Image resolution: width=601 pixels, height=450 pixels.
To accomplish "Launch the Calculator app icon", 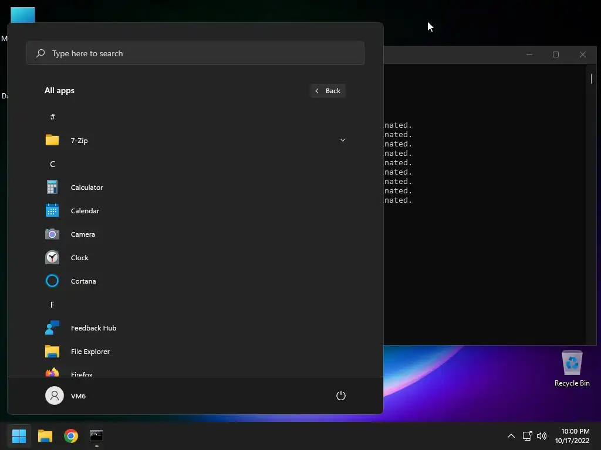I will (52, 187).
